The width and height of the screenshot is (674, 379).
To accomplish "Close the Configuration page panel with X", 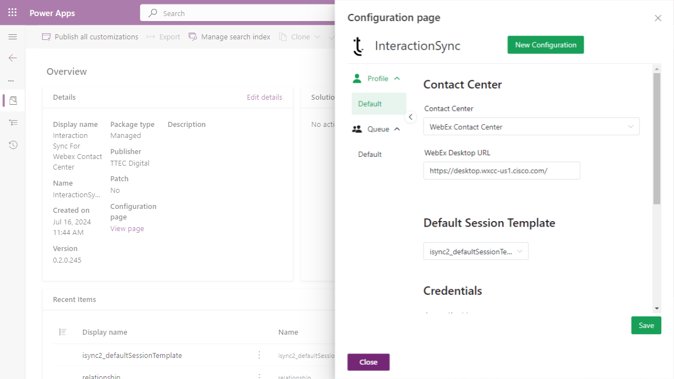I will 658,18.
